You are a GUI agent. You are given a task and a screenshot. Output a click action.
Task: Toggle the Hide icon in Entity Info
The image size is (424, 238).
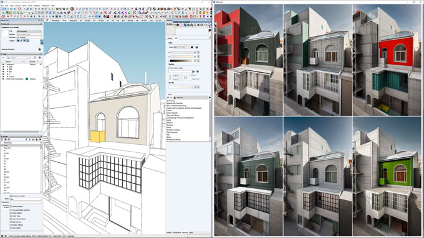point(18,40)
